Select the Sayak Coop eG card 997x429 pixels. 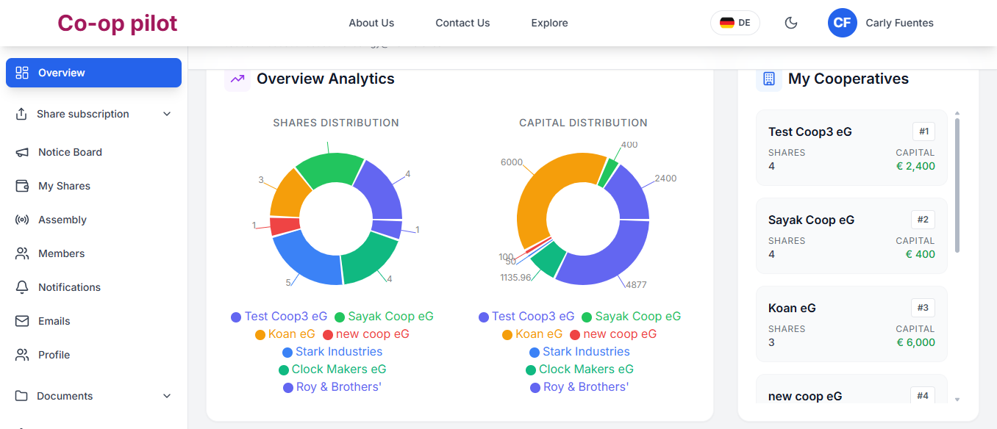tap(851, 236)
